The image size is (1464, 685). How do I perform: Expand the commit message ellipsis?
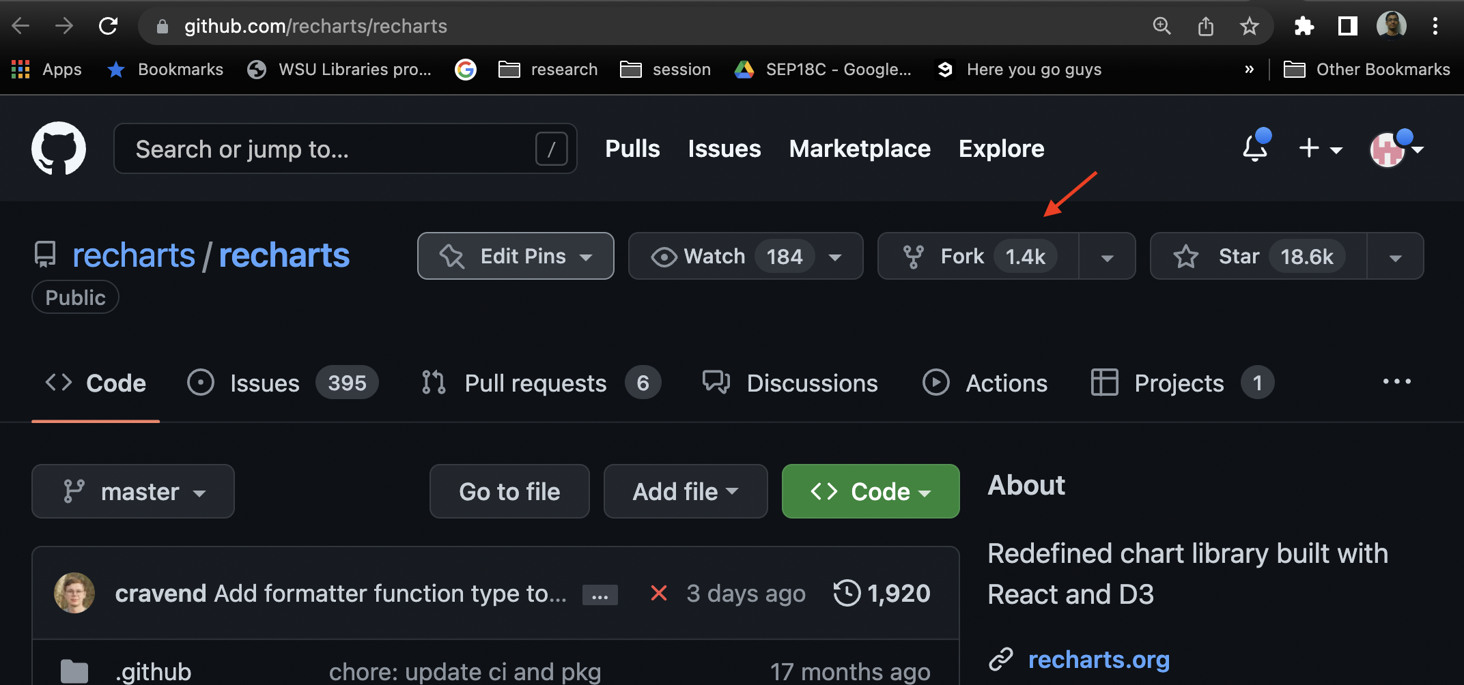[600, 594]
